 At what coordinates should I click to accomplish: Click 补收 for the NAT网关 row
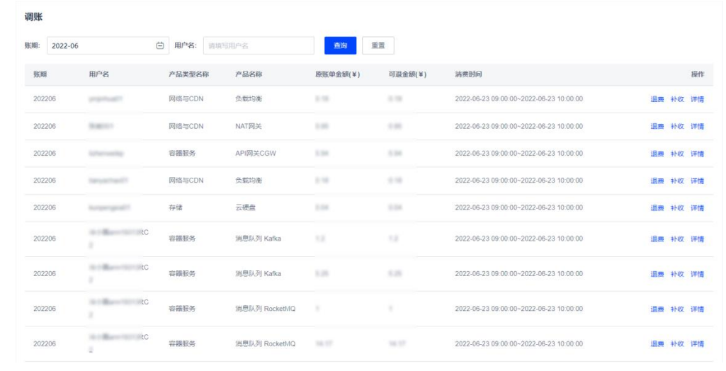coord(677,126)
